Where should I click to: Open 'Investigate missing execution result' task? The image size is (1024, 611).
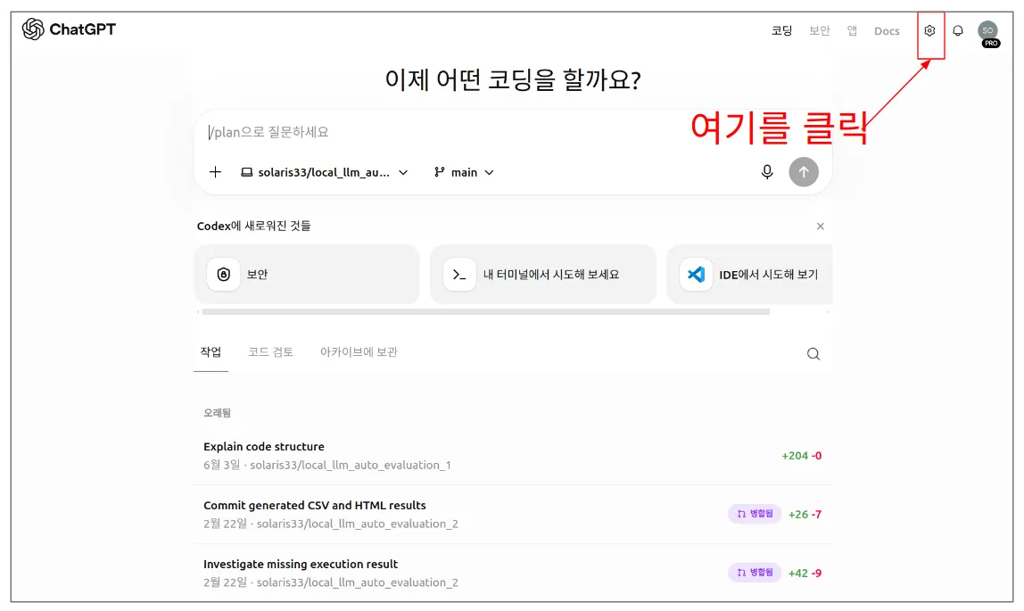(513, 574)
